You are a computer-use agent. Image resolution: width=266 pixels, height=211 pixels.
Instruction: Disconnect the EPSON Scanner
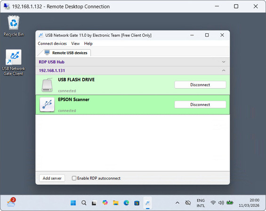tap(200, 105)
